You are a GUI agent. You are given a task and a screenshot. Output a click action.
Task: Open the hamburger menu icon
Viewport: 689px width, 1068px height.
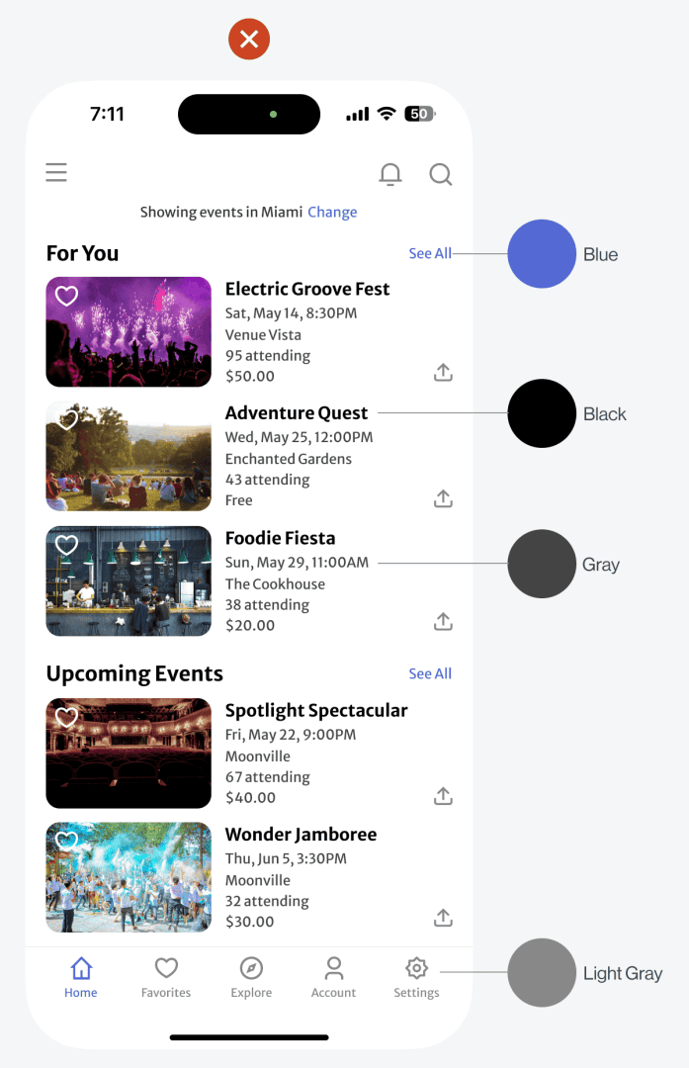point(56,172)
